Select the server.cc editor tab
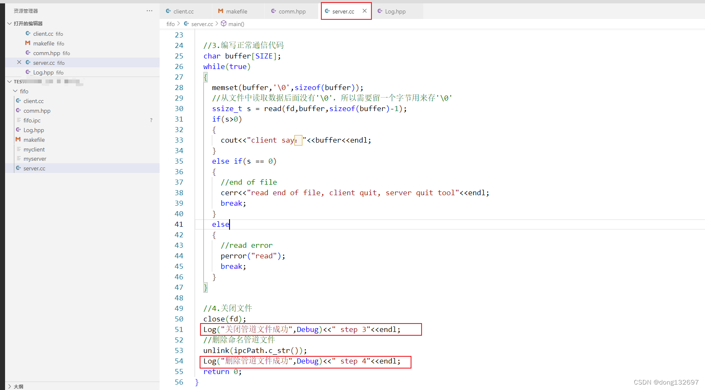 [343, 11]
